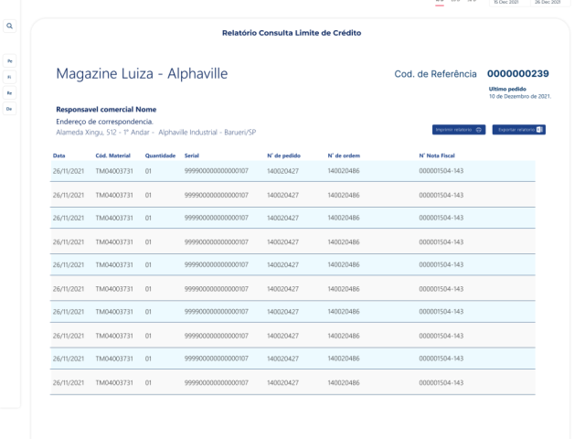The image size is (585, 439).
Task: Click TM04003731 in the first table row
Action: point(114,171)
